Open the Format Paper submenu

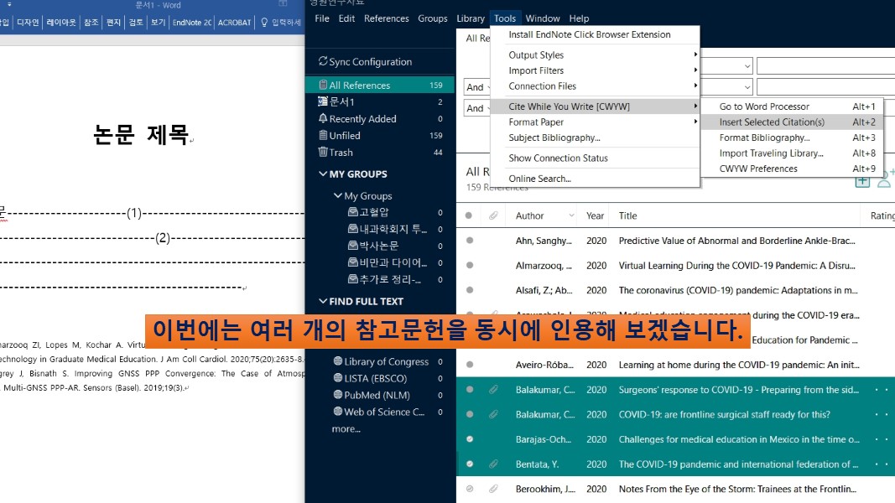click(x=595, y=122)
